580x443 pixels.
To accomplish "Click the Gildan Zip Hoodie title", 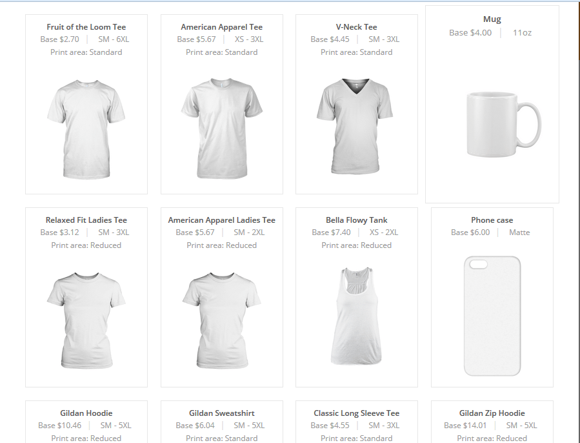I will [492, 413].
